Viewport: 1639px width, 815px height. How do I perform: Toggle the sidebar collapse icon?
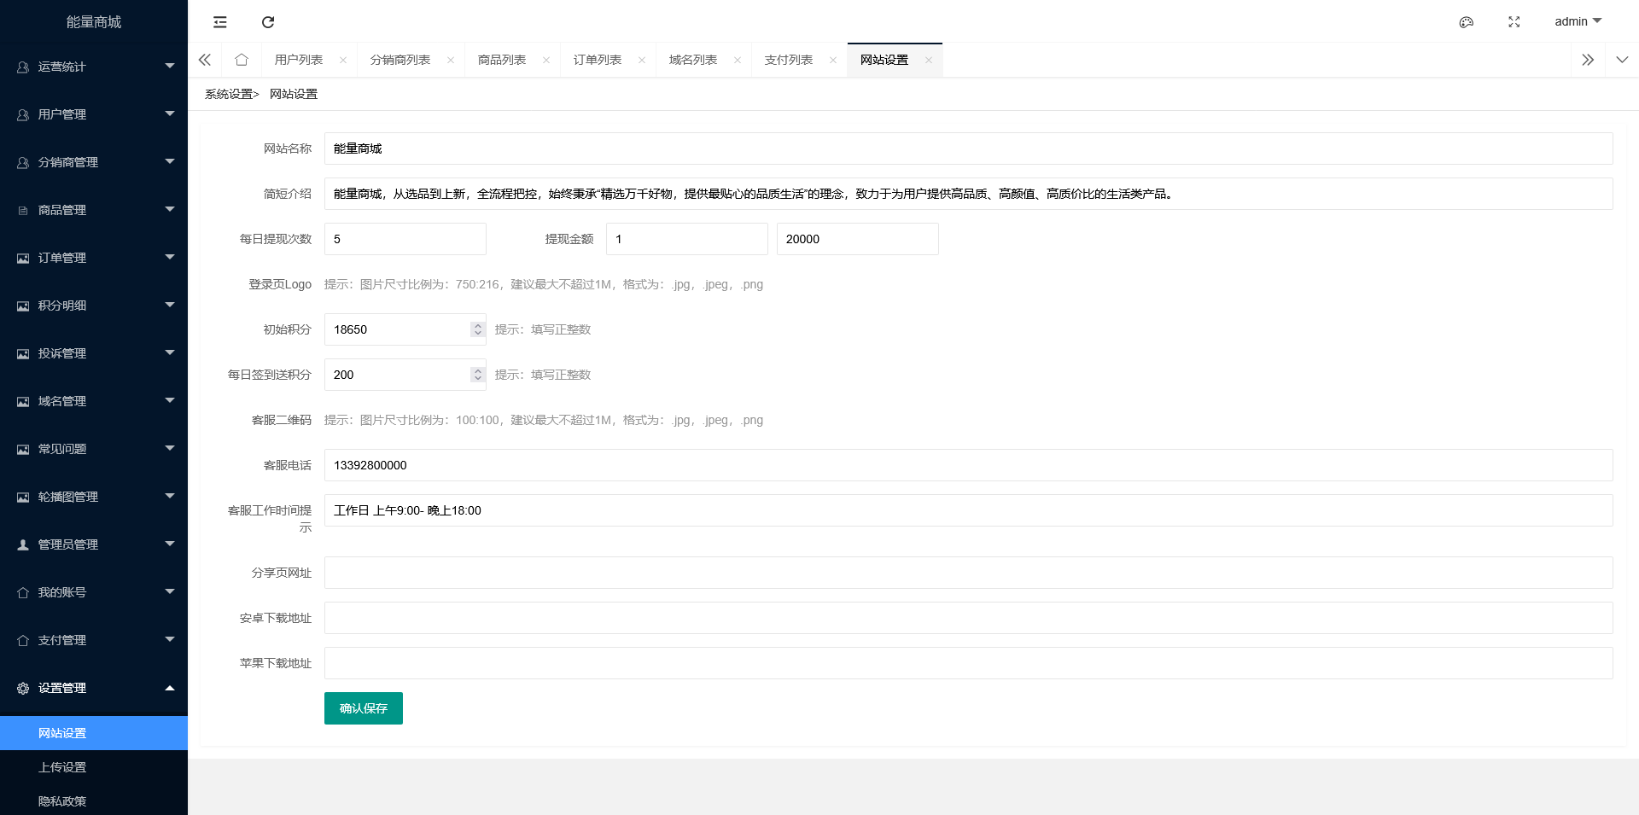tap(220, 22)
